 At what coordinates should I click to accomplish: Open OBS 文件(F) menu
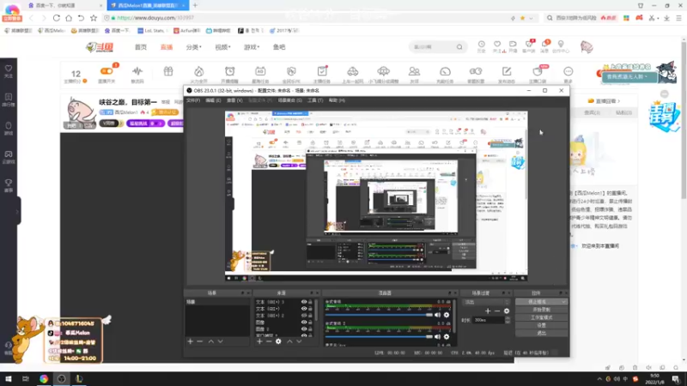pyautogui.click(x=193, y=100)
